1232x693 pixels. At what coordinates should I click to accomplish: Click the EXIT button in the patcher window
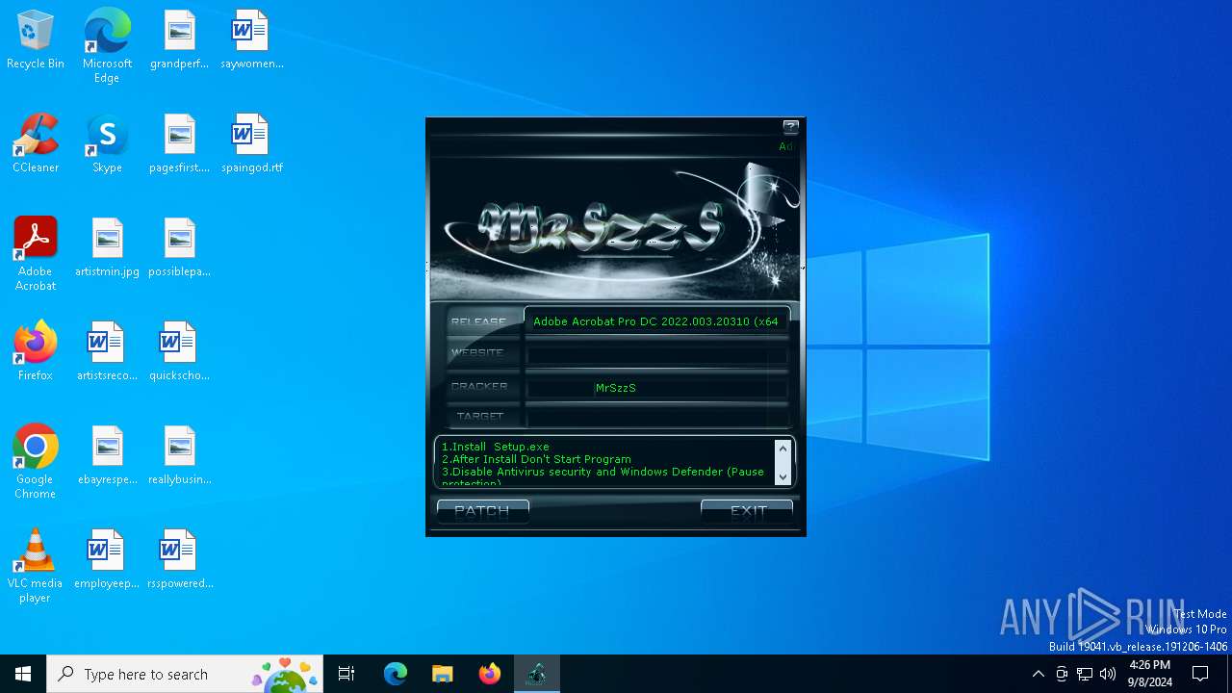(x=747, y=511)
